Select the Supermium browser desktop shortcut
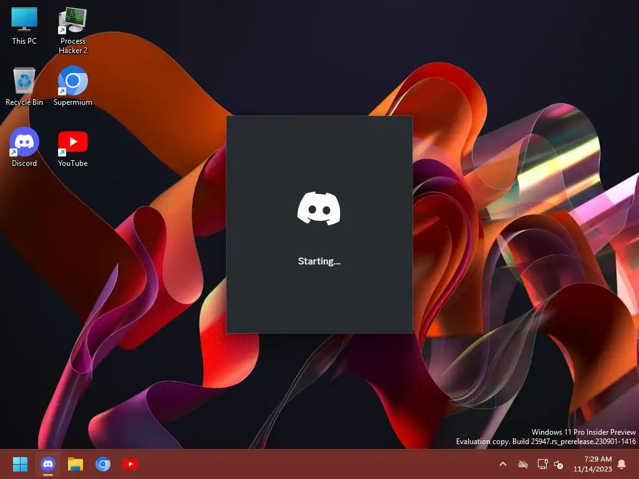 point(72,86)
